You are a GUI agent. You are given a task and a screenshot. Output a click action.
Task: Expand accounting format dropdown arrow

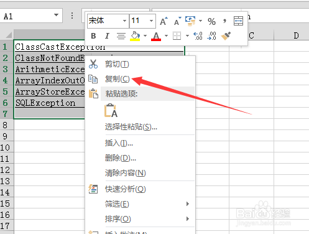[200, 21]
